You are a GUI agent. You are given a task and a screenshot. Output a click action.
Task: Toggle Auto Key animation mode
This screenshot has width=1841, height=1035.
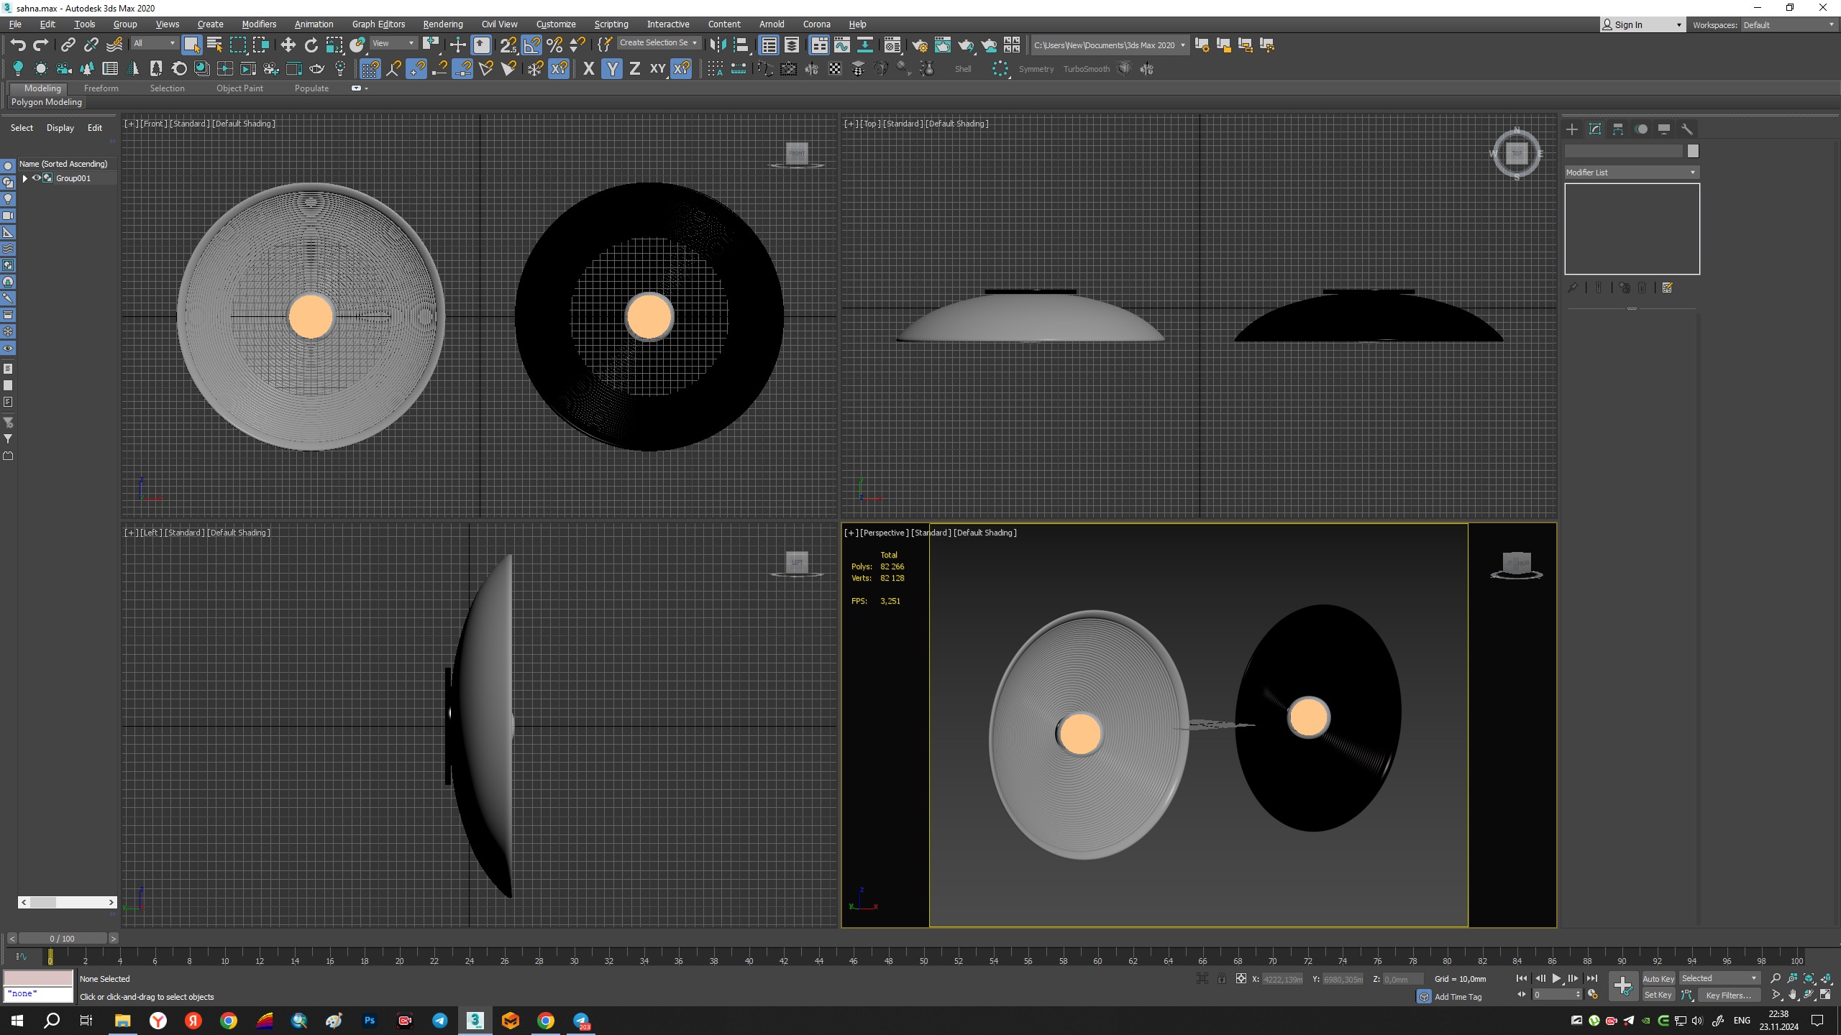1658,978
